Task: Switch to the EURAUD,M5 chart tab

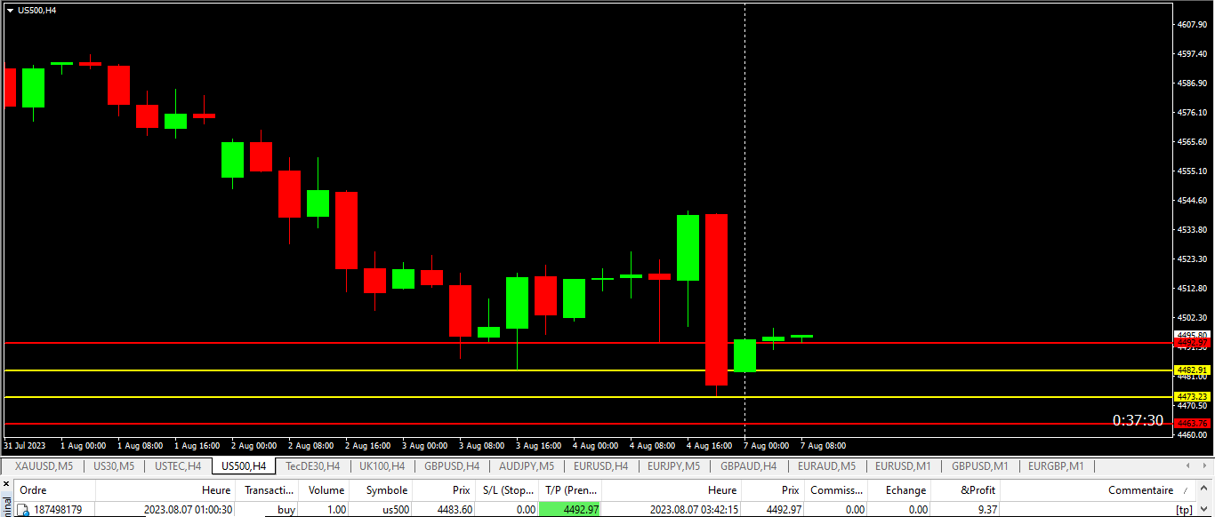Action: point(826,466)
